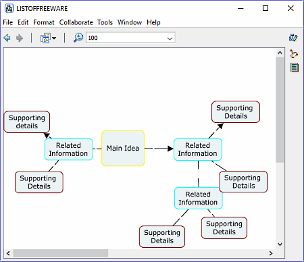
Task: Close the LISTOFFREEWARE window
Action: [290, 8]
